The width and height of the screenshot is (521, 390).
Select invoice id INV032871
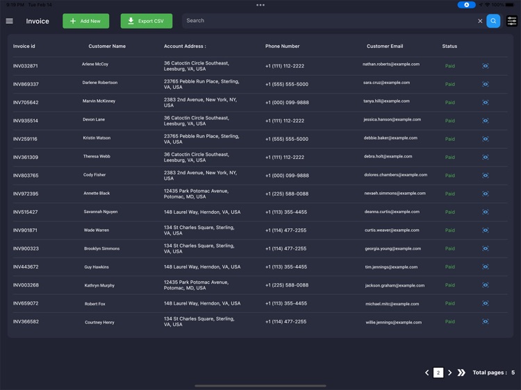[x=25, y=66]
